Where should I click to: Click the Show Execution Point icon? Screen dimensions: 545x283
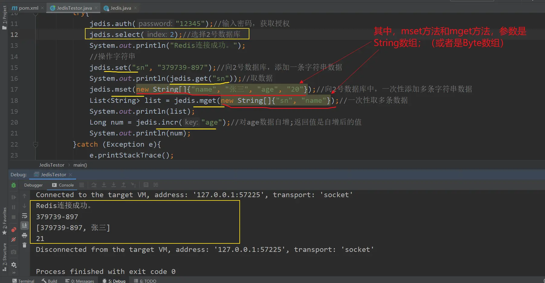(82, 185)
